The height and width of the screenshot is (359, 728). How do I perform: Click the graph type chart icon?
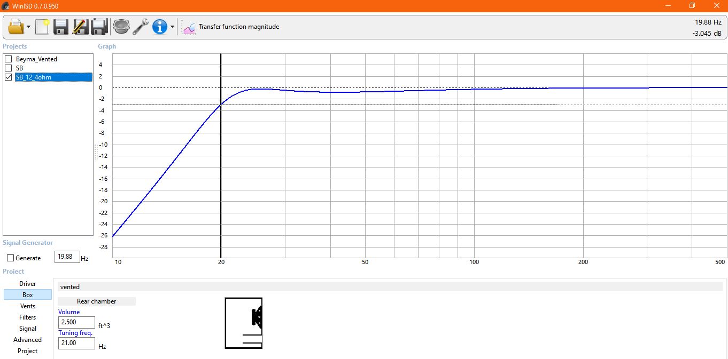(x=189, y=27)
